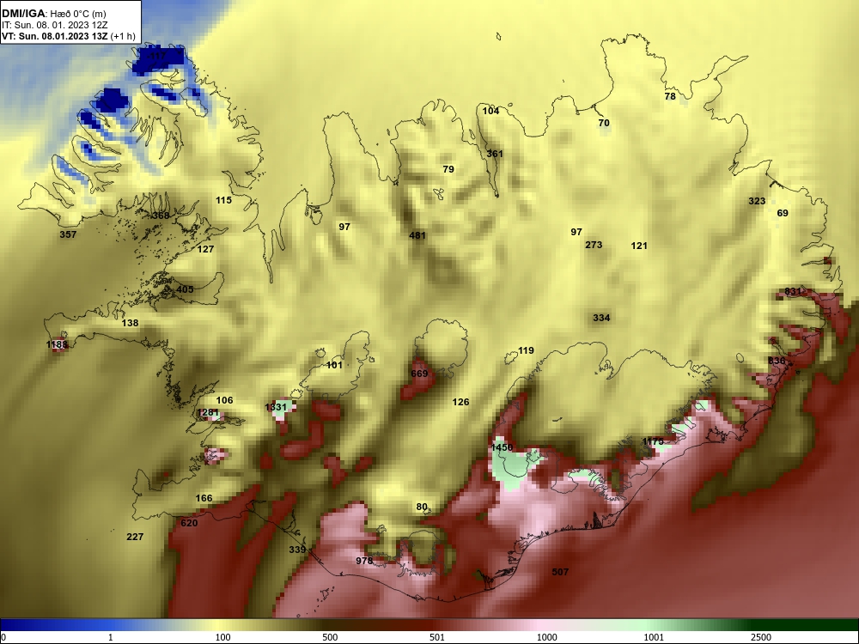Click the map title 'DMI/IGA: Hæð 0°C (m)'
Viewport: 859px width, 644px height.
point(53,14)
